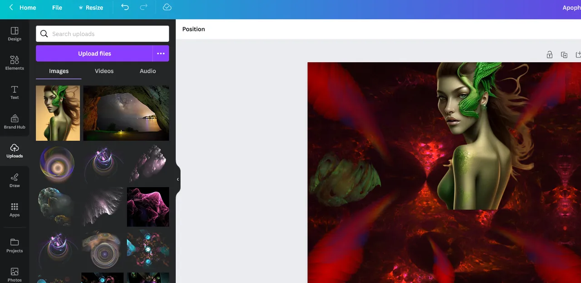
Task: Click the Upload files button
Action: [x=94, y=54]
